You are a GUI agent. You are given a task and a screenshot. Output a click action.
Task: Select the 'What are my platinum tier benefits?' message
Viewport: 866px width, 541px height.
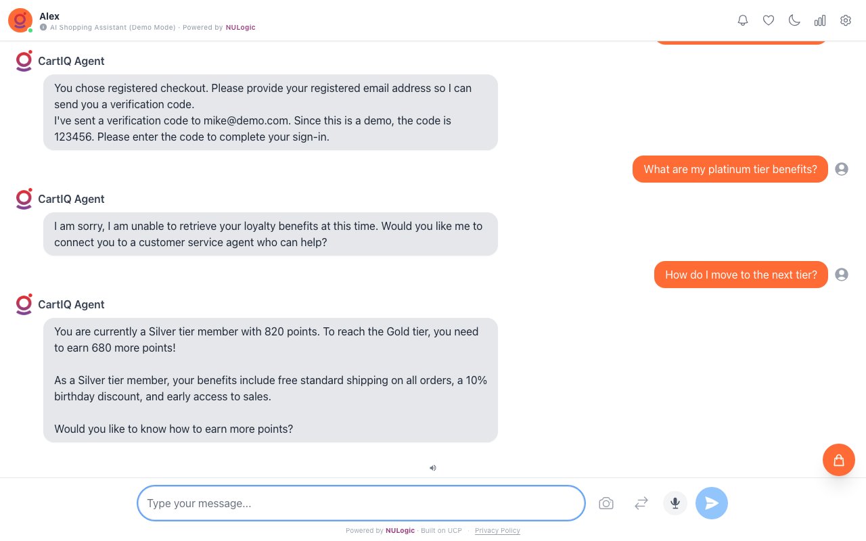730,169
